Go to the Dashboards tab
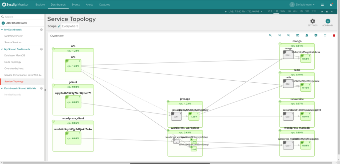 (x=58, y=5)
